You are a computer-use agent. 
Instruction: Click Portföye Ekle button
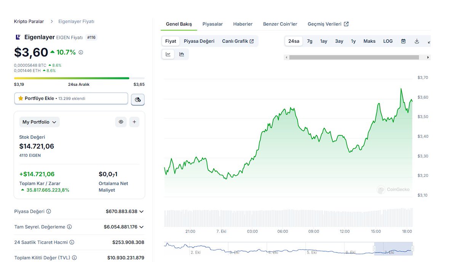coord(71,98)
